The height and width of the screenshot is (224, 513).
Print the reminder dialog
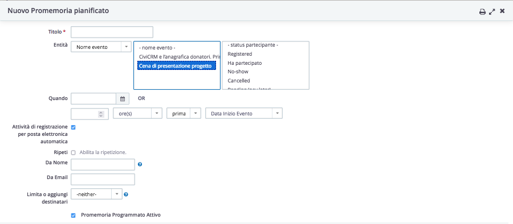pos(482,12)
